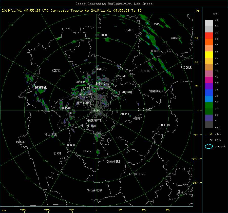Click the GOKAK city label
This screenshot has height=213, width=228.
pos(56,71)
